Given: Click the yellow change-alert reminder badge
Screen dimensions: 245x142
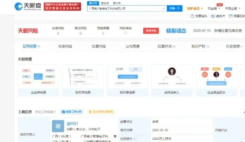Looking at the screenshot, I should (101, 112).
